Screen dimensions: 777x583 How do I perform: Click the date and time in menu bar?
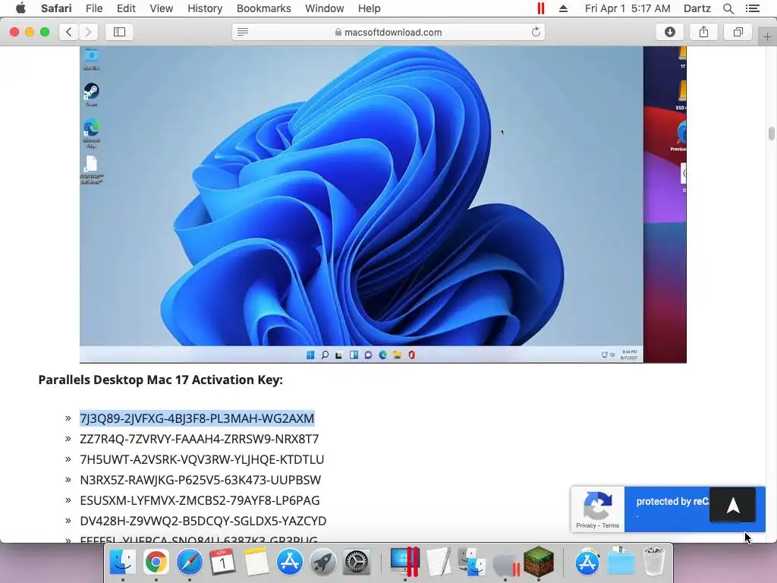(628, 8)
